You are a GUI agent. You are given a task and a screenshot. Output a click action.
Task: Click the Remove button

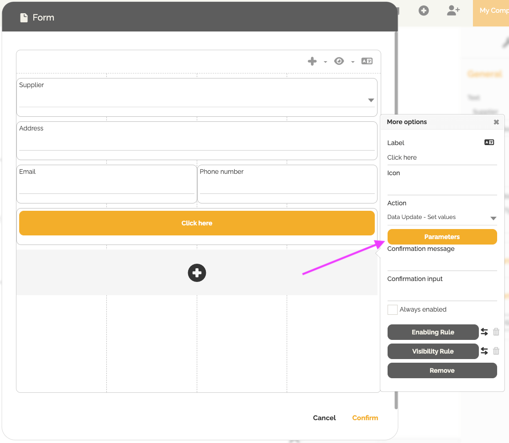click(x=442, y=370)
